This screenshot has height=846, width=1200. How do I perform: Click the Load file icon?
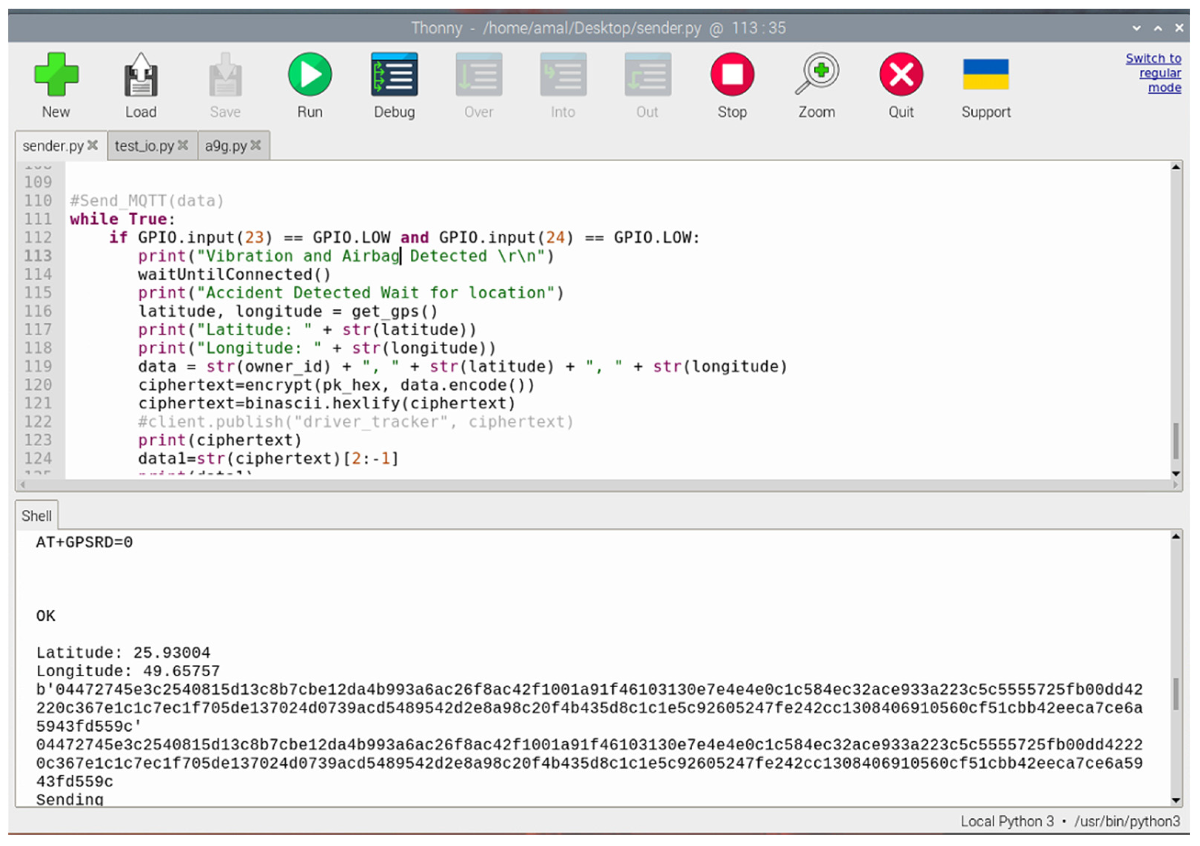pos(141,75)
